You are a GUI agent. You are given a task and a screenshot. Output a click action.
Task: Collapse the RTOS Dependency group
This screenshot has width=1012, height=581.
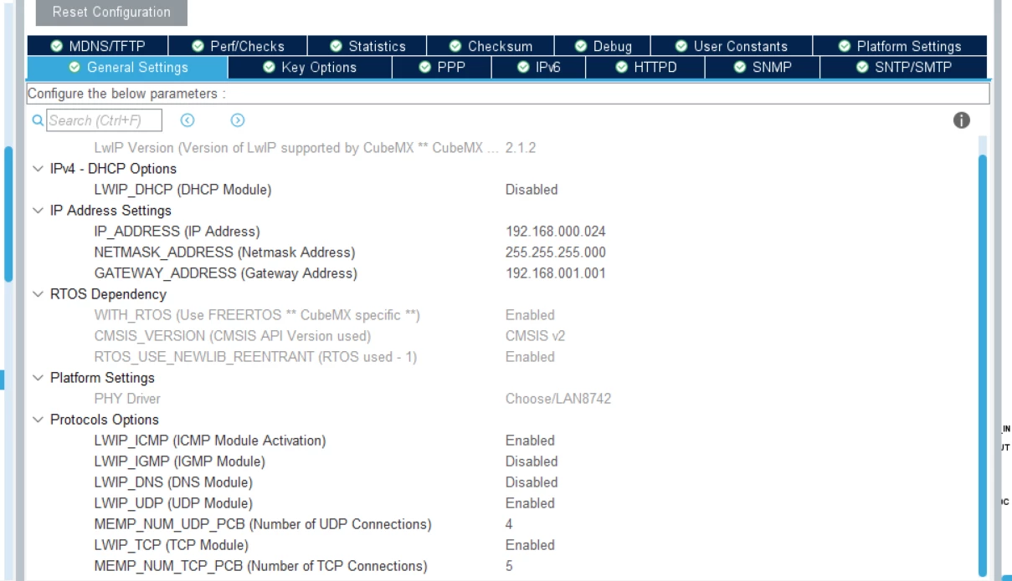coord(37,294)
